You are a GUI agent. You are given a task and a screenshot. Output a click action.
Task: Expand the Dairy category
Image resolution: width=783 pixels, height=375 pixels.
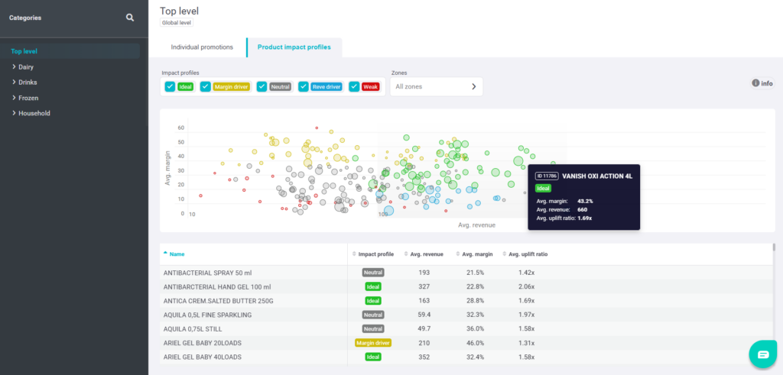[15, 67]
